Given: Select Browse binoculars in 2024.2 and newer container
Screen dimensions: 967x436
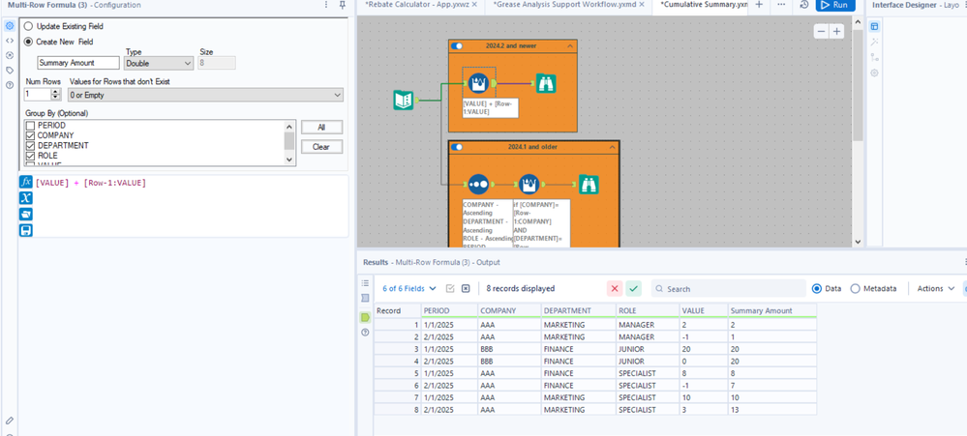Looking at the screenshot, I should (x=546, y=83).
